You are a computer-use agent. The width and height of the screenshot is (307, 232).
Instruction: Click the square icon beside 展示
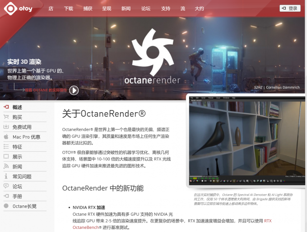[x=6, y=156]
